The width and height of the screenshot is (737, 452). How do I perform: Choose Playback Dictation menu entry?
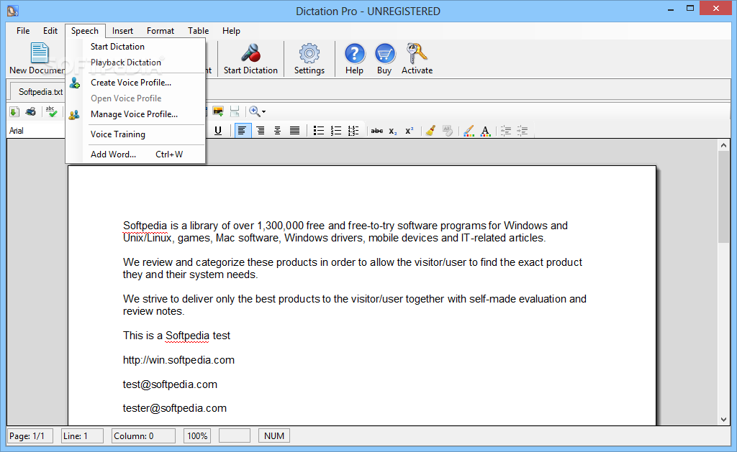[x=135, y=63]
